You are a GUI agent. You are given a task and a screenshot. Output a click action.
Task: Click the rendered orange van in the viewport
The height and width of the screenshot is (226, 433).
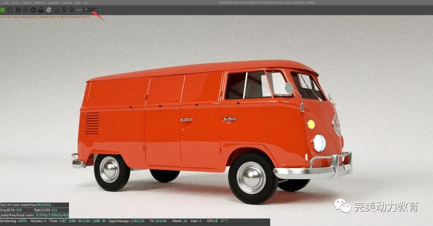(x=212, y=132)
